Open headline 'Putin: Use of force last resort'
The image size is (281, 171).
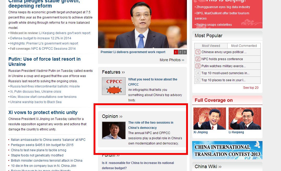[44, 61]
